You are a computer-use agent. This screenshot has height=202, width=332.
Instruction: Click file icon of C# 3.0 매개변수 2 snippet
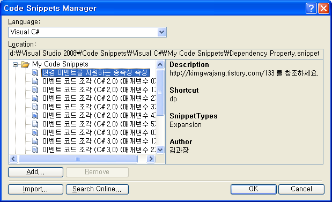35,149
